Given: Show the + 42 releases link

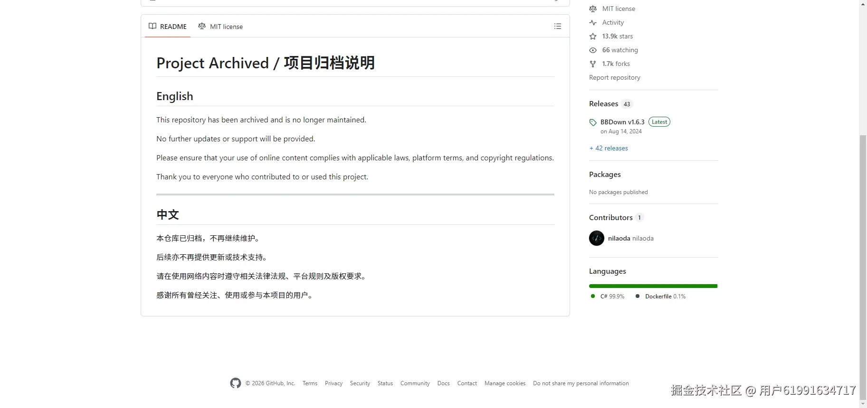Looking at the screenshot, I should pyautogui.click(x=609, y=148).
